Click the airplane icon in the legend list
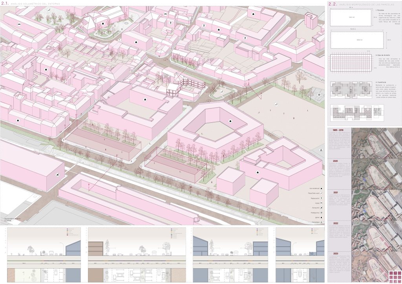This screenshot has height=284, width=402. (321, 208)
